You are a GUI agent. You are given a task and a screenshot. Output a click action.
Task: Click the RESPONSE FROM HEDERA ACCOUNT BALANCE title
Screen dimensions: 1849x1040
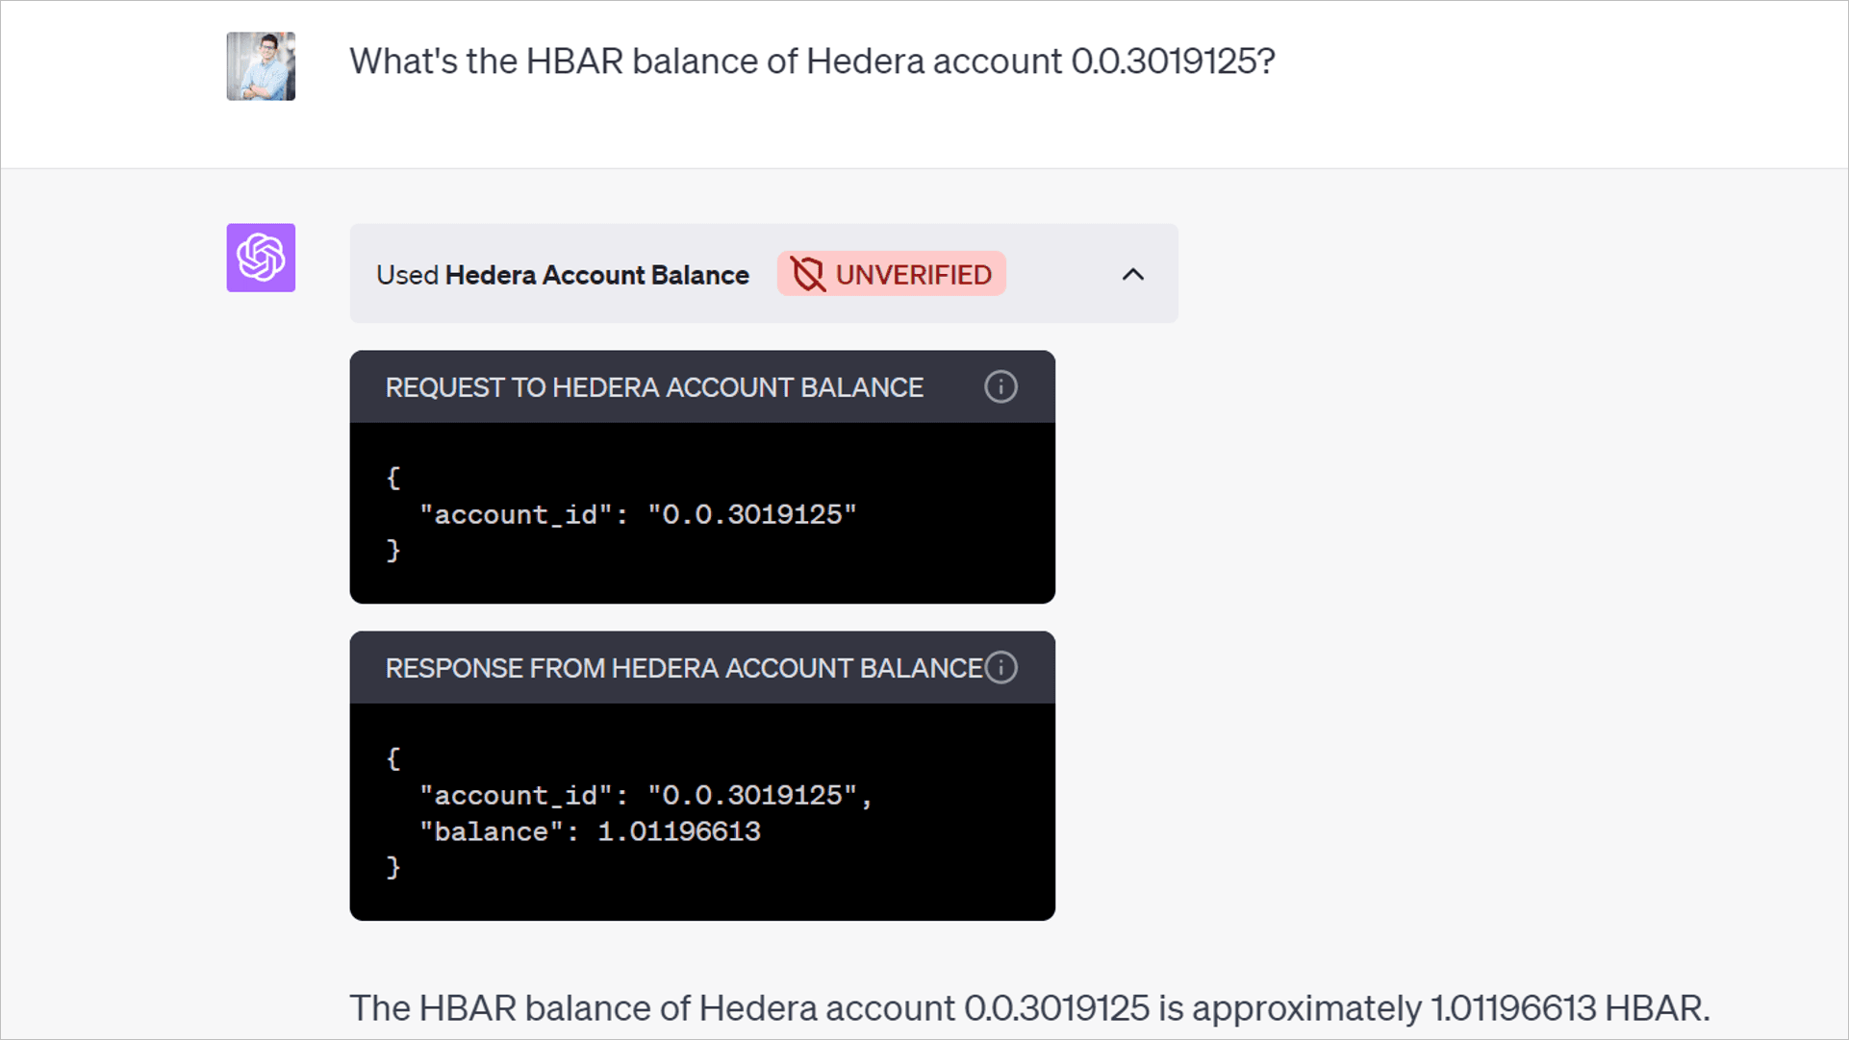tap(683, 668)
